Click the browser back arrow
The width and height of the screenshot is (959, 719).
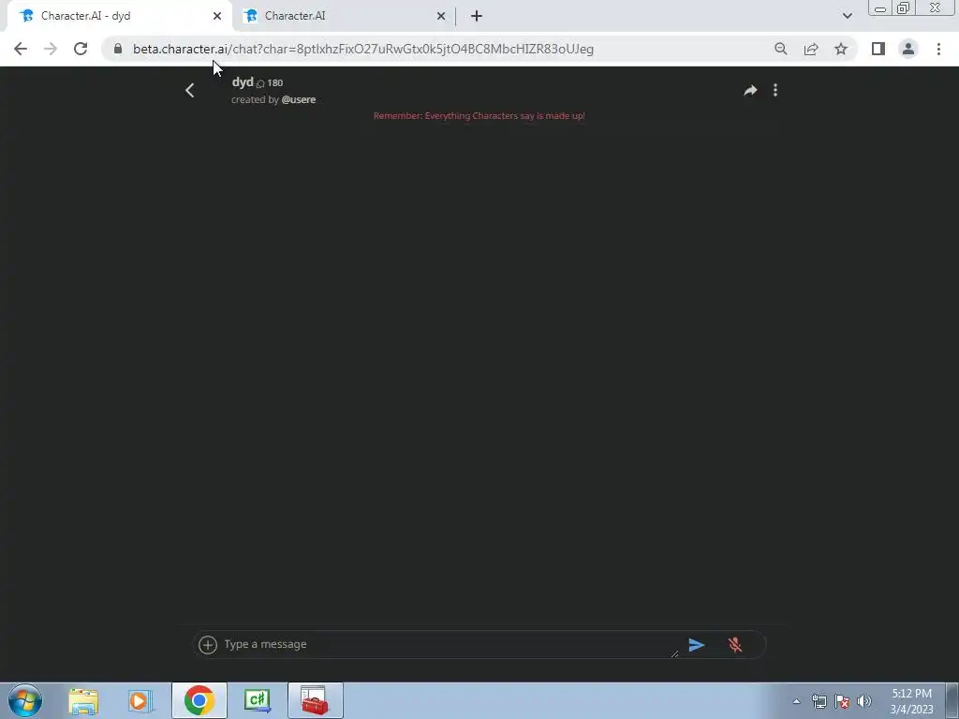(x=21, y=49)
